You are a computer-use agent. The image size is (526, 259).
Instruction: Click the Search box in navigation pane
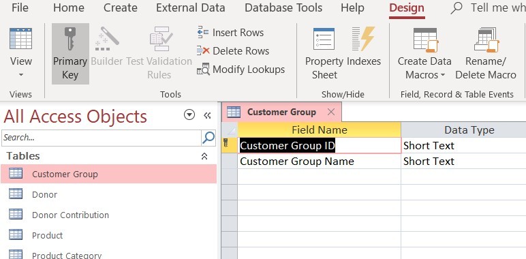[102, 138]
